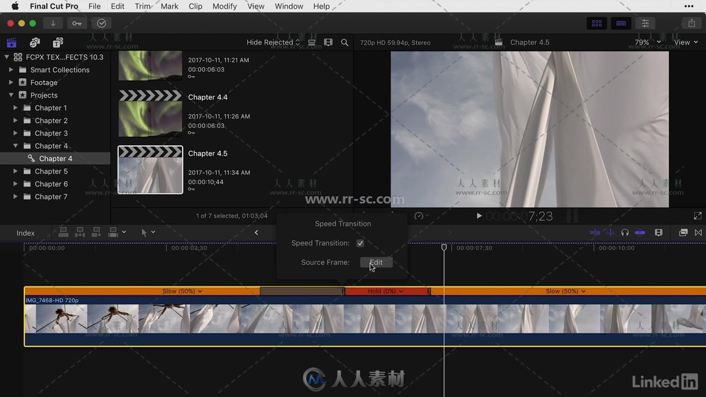
Task: Toggle timeline snapping icon
Action: [x=640, y=233]
